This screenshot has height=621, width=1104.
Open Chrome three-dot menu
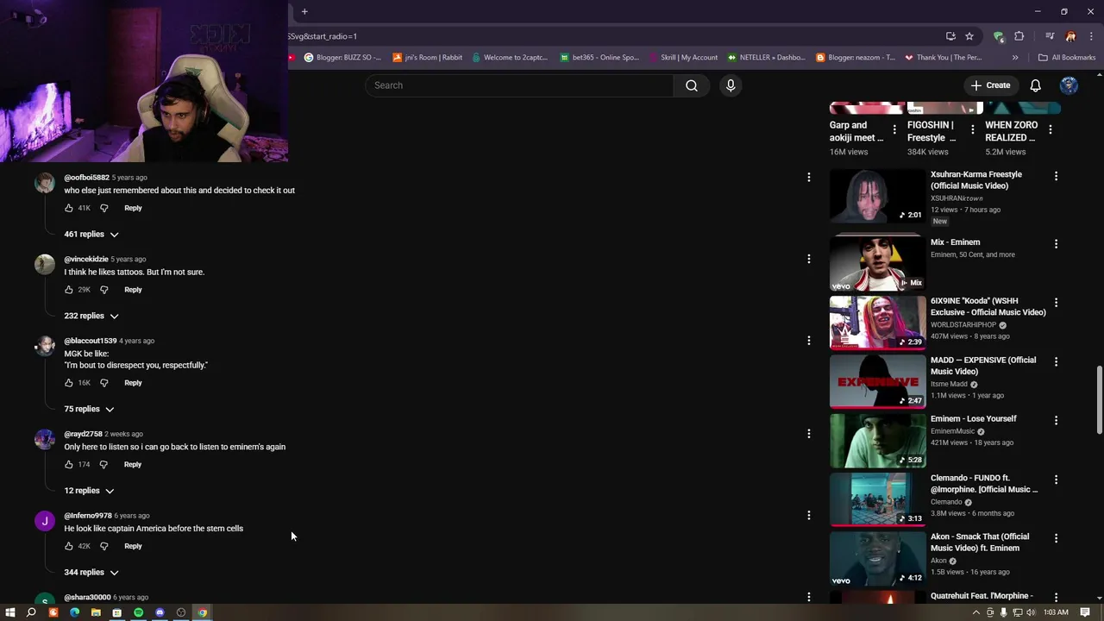1091,36
